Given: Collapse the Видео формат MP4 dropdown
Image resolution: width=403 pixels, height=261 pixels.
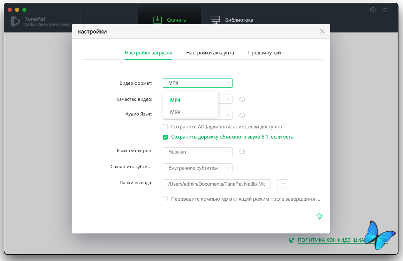Looking at the screenshot, I should pyautogui.click(x=197, y=83).
